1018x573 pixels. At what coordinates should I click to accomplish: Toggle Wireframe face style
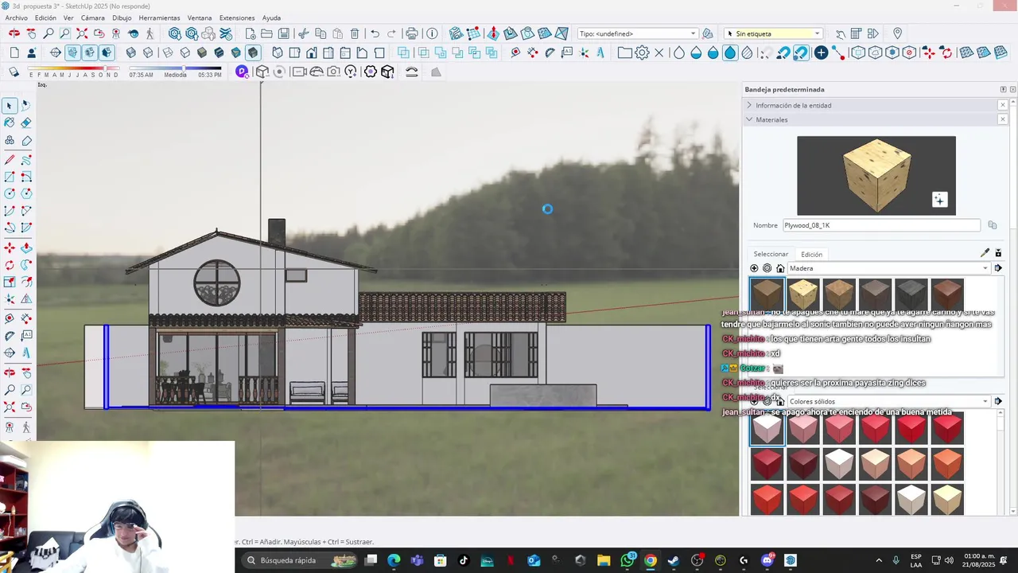click(168, 53)
